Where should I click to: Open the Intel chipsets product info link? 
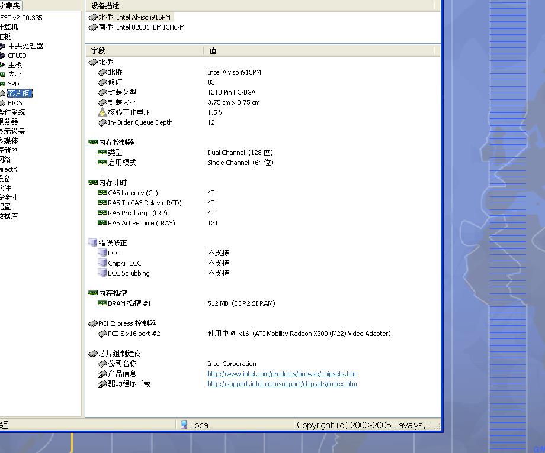(x=282, y=374)
